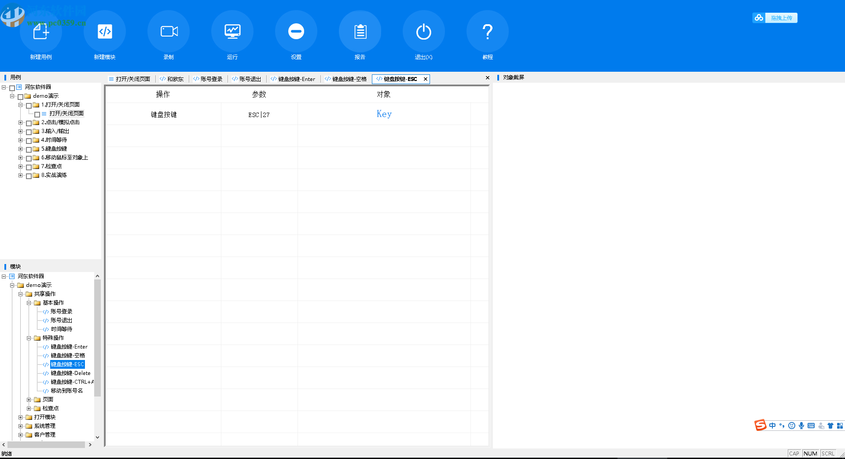845x459 pixels.
Task: Expand the 系统管理 folder node
Action: click(x=20, y=426)
